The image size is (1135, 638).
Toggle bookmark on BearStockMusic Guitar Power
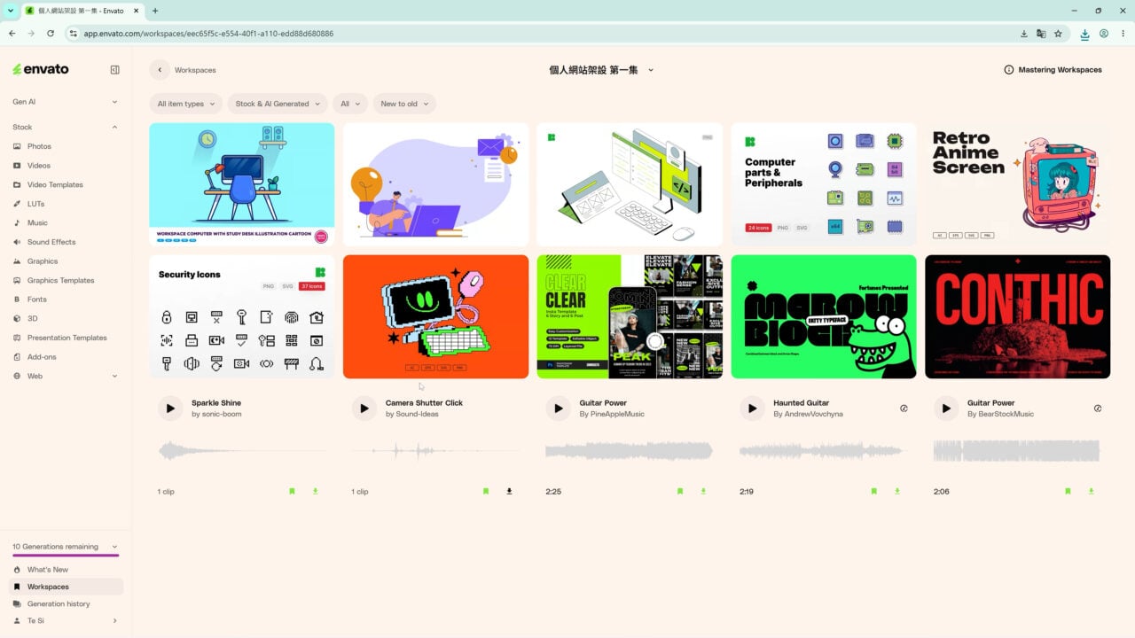point(1068,491)
